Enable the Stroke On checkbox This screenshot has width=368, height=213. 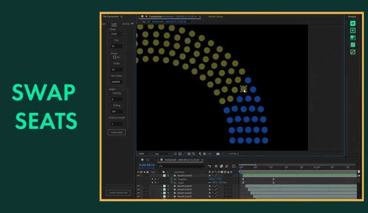click(114, 57)
